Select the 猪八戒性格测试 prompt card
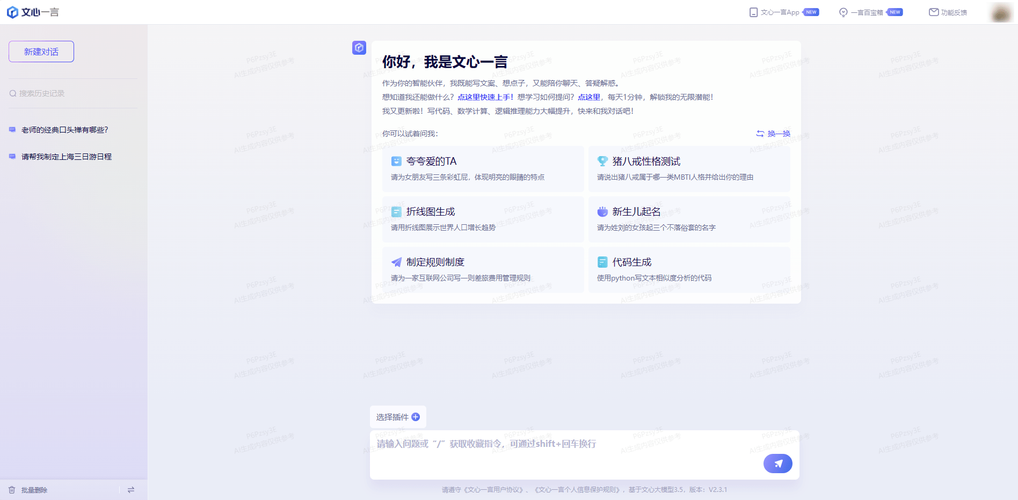The width and height of the screenshot is (1018, 500). pos(689,169)
